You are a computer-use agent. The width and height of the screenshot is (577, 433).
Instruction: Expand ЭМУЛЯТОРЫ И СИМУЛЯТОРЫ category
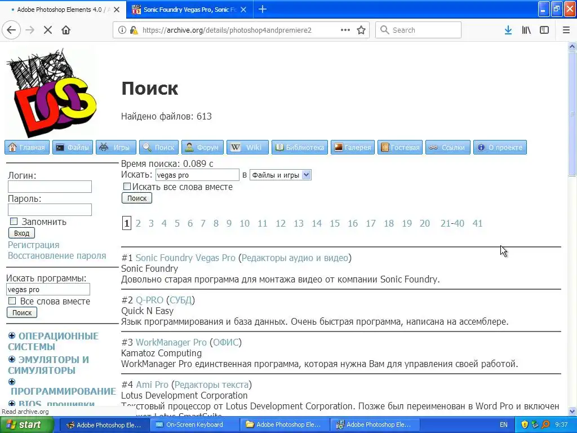point(12,359)
